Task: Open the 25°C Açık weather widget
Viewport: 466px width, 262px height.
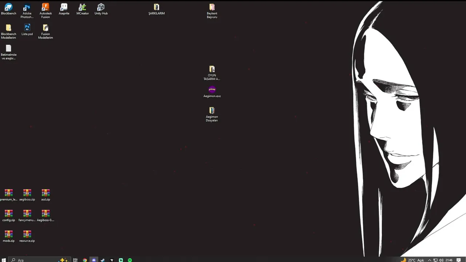Action: 412,260
